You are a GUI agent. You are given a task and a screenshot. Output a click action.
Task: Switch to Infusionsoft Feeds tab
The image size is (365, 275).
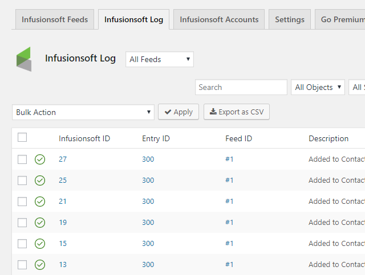[55, 19]
